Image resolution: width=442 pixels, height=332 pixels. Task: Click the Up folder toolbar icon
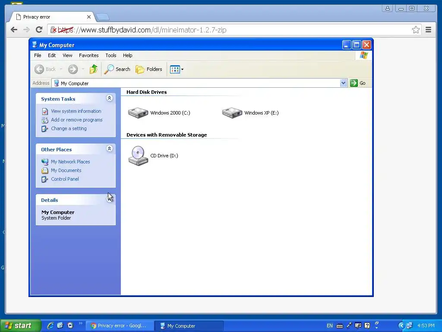(94, 69)
